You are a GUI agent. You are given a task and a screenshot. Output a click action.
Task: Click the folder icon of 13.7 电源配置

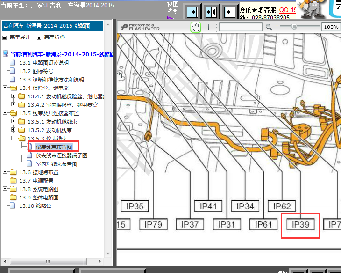(x=13, y=181)
